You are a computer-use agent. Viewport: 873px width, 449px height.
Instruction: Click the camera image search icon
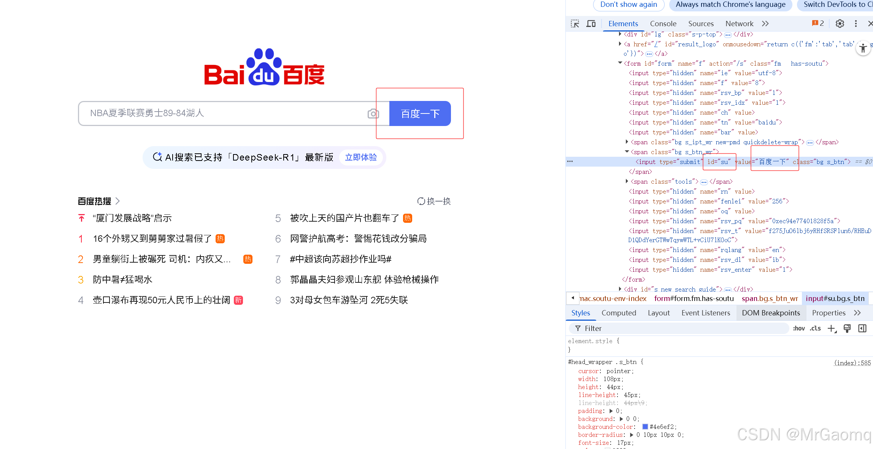pos(373,113)
